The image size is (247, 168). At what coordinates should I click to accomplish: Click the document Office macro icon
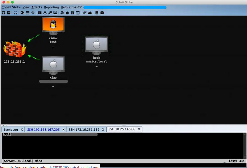(72, 13)
